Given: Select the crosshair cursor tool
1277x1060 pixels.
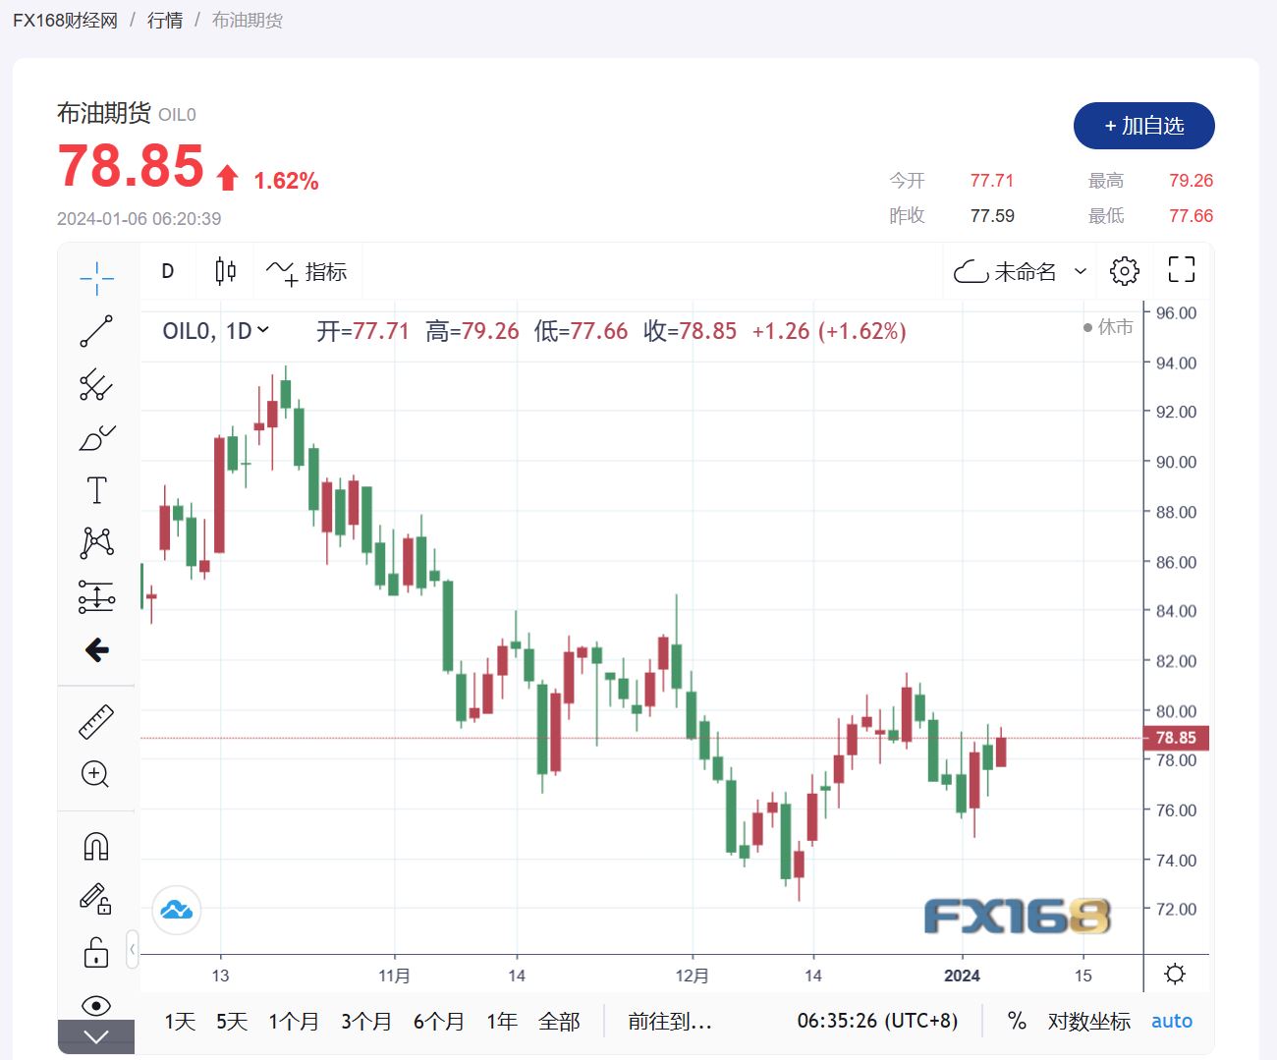Looking at the screenshot, I should 96,279.
